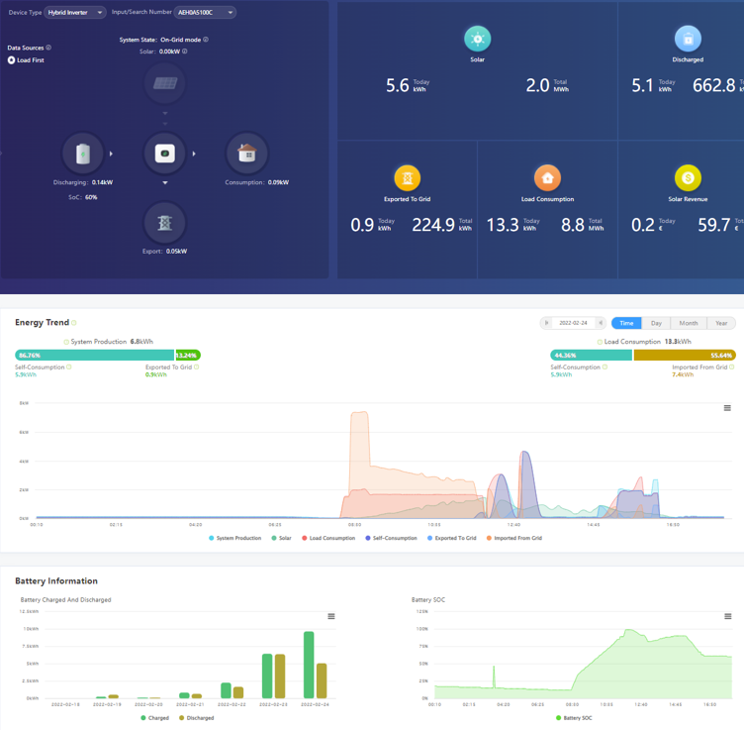The height and width of the screenshot is (730, 744).
Task: Toggle Imported From Grid legend series
Action: pos(514,538)
